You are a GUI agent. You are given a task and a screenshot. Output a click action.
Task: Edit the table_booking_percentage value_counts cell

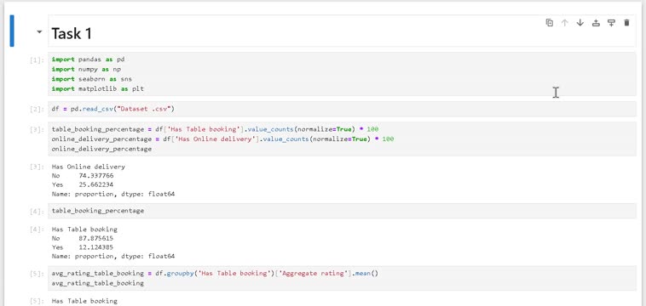[x=342, y=139]
